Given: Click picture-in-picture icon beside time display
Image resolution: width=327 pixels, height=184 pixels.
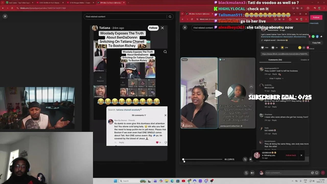Looking at the screenshot, I should tap(245, 159).
